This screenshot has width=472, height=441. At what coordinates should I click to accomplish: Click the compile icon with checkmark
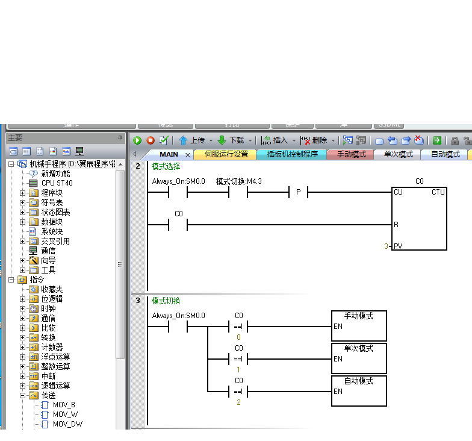164,140
